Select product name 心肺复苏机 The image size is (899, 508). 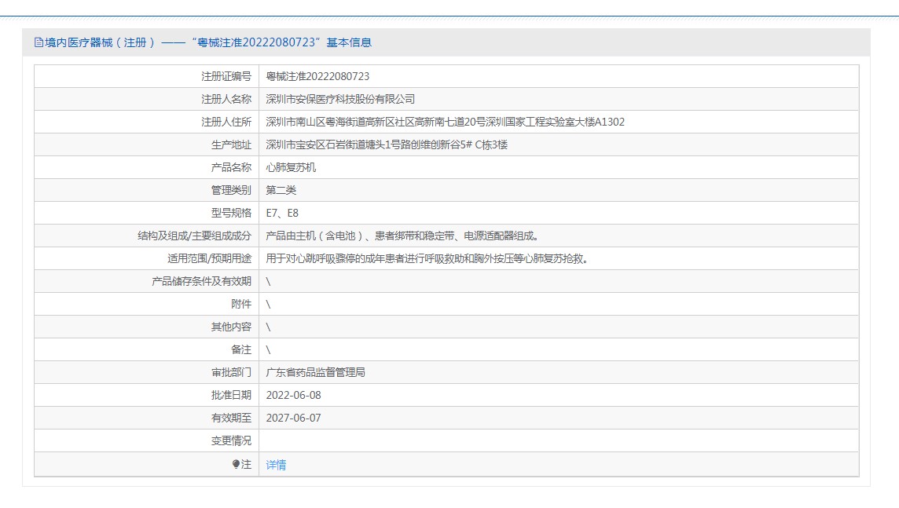pyautogui.click(x=291, y=167)
